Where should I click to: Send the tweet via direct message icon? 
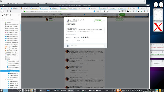pyautogui.click(x=83, y=41)
